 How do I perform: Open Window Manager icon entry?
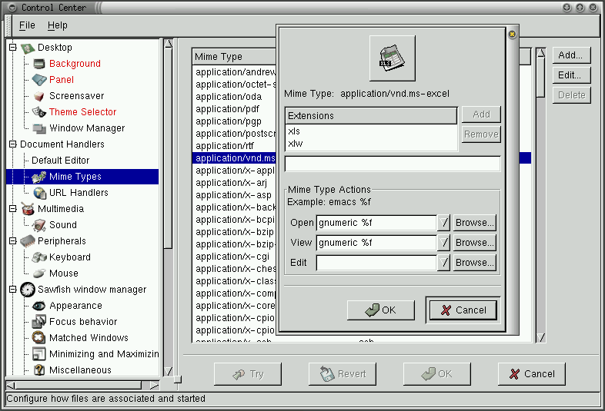(39, 128)
